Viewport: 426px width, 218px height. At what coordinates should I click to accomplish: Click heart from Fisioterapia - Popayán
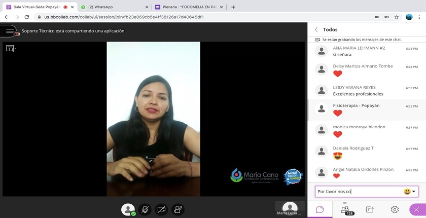coord(338,113)
